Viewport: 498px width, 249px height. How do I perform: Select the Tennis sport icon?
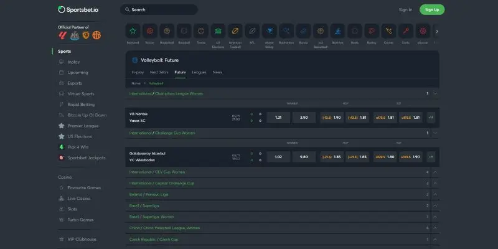point(201,31)
